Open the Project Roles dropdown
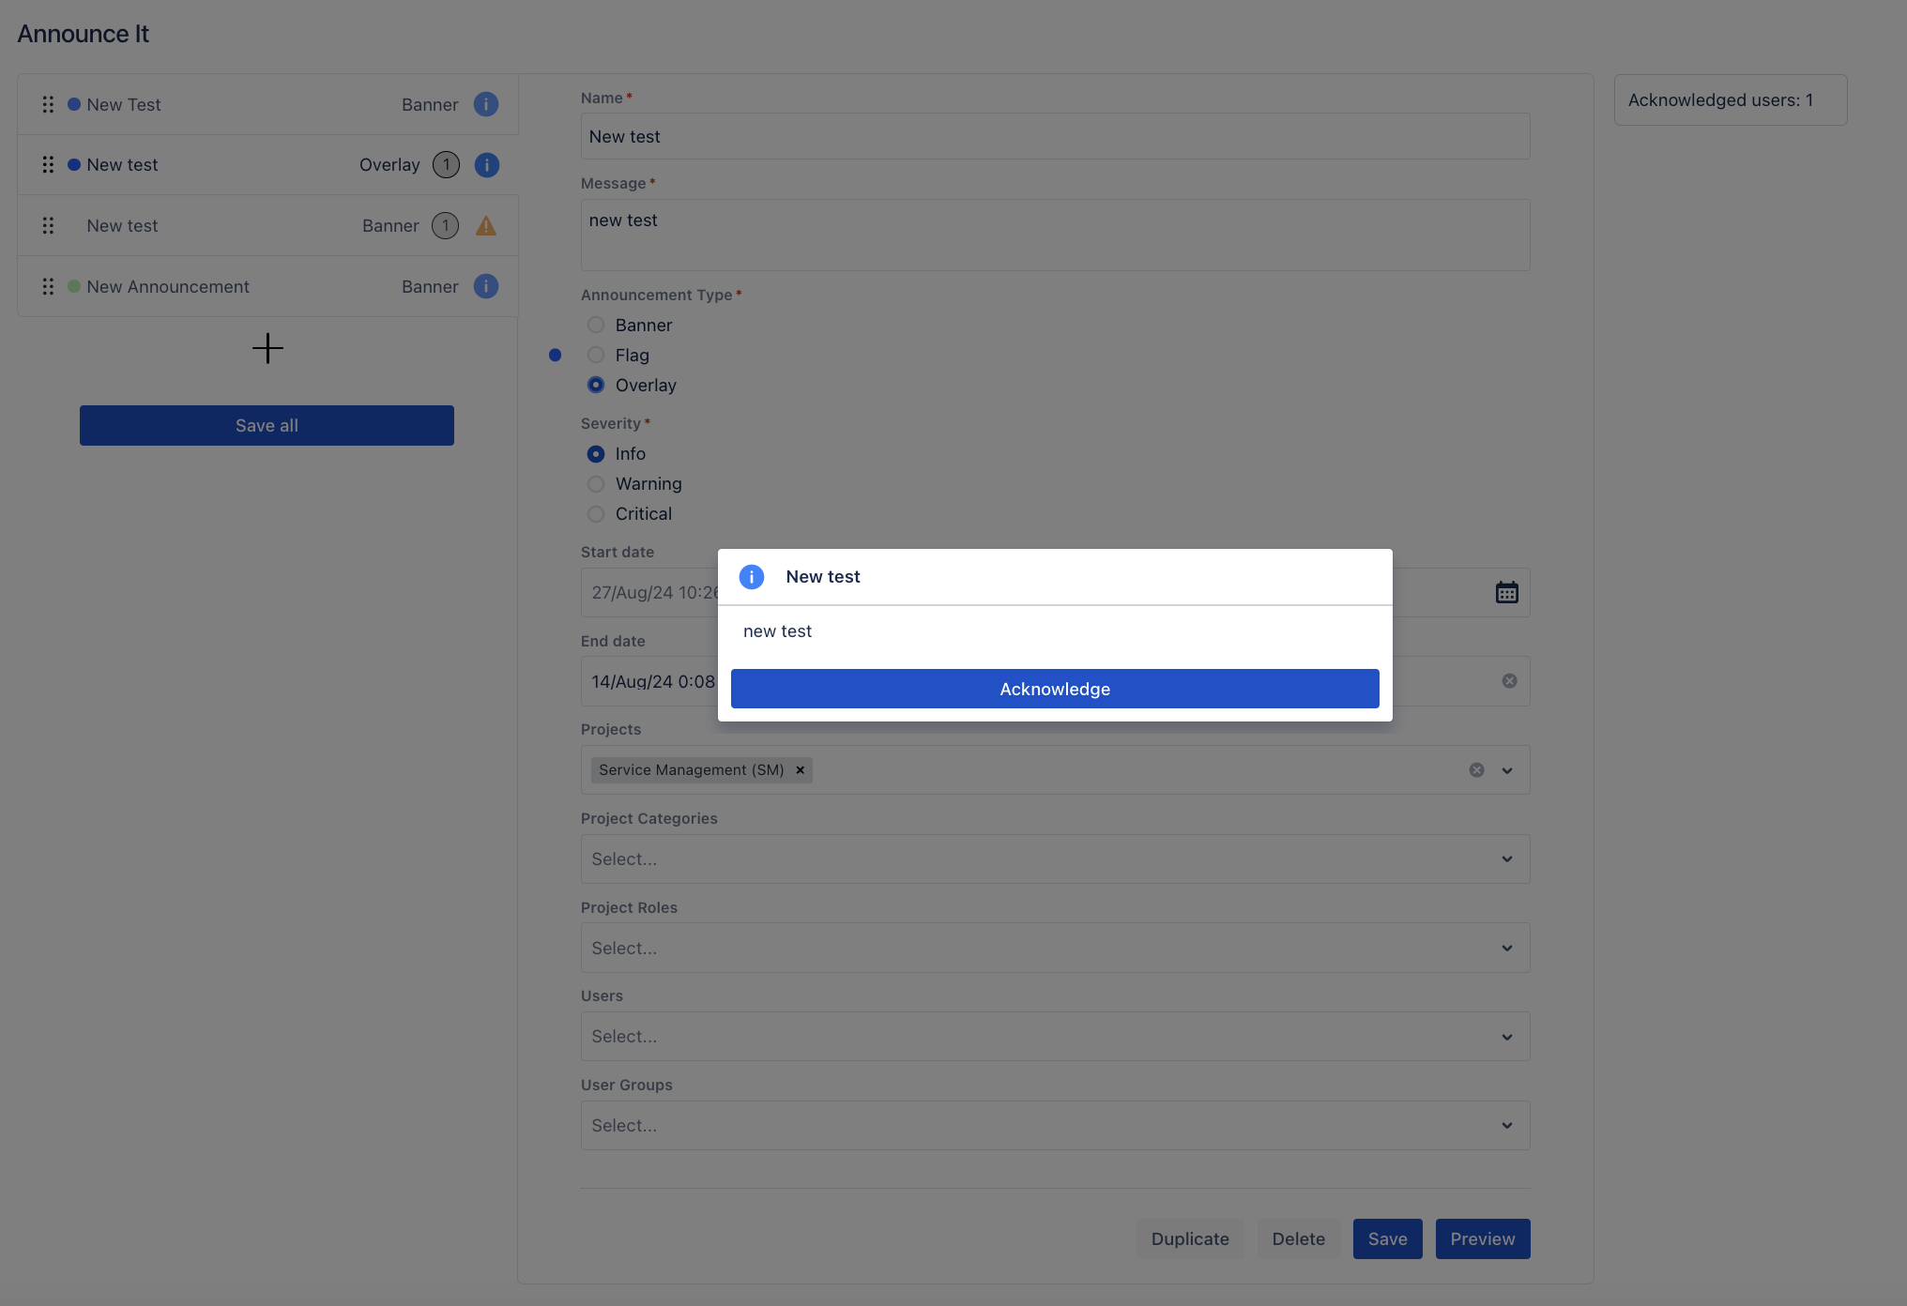Viewport: 1907px width, 1306px height. click(1506, 949)
